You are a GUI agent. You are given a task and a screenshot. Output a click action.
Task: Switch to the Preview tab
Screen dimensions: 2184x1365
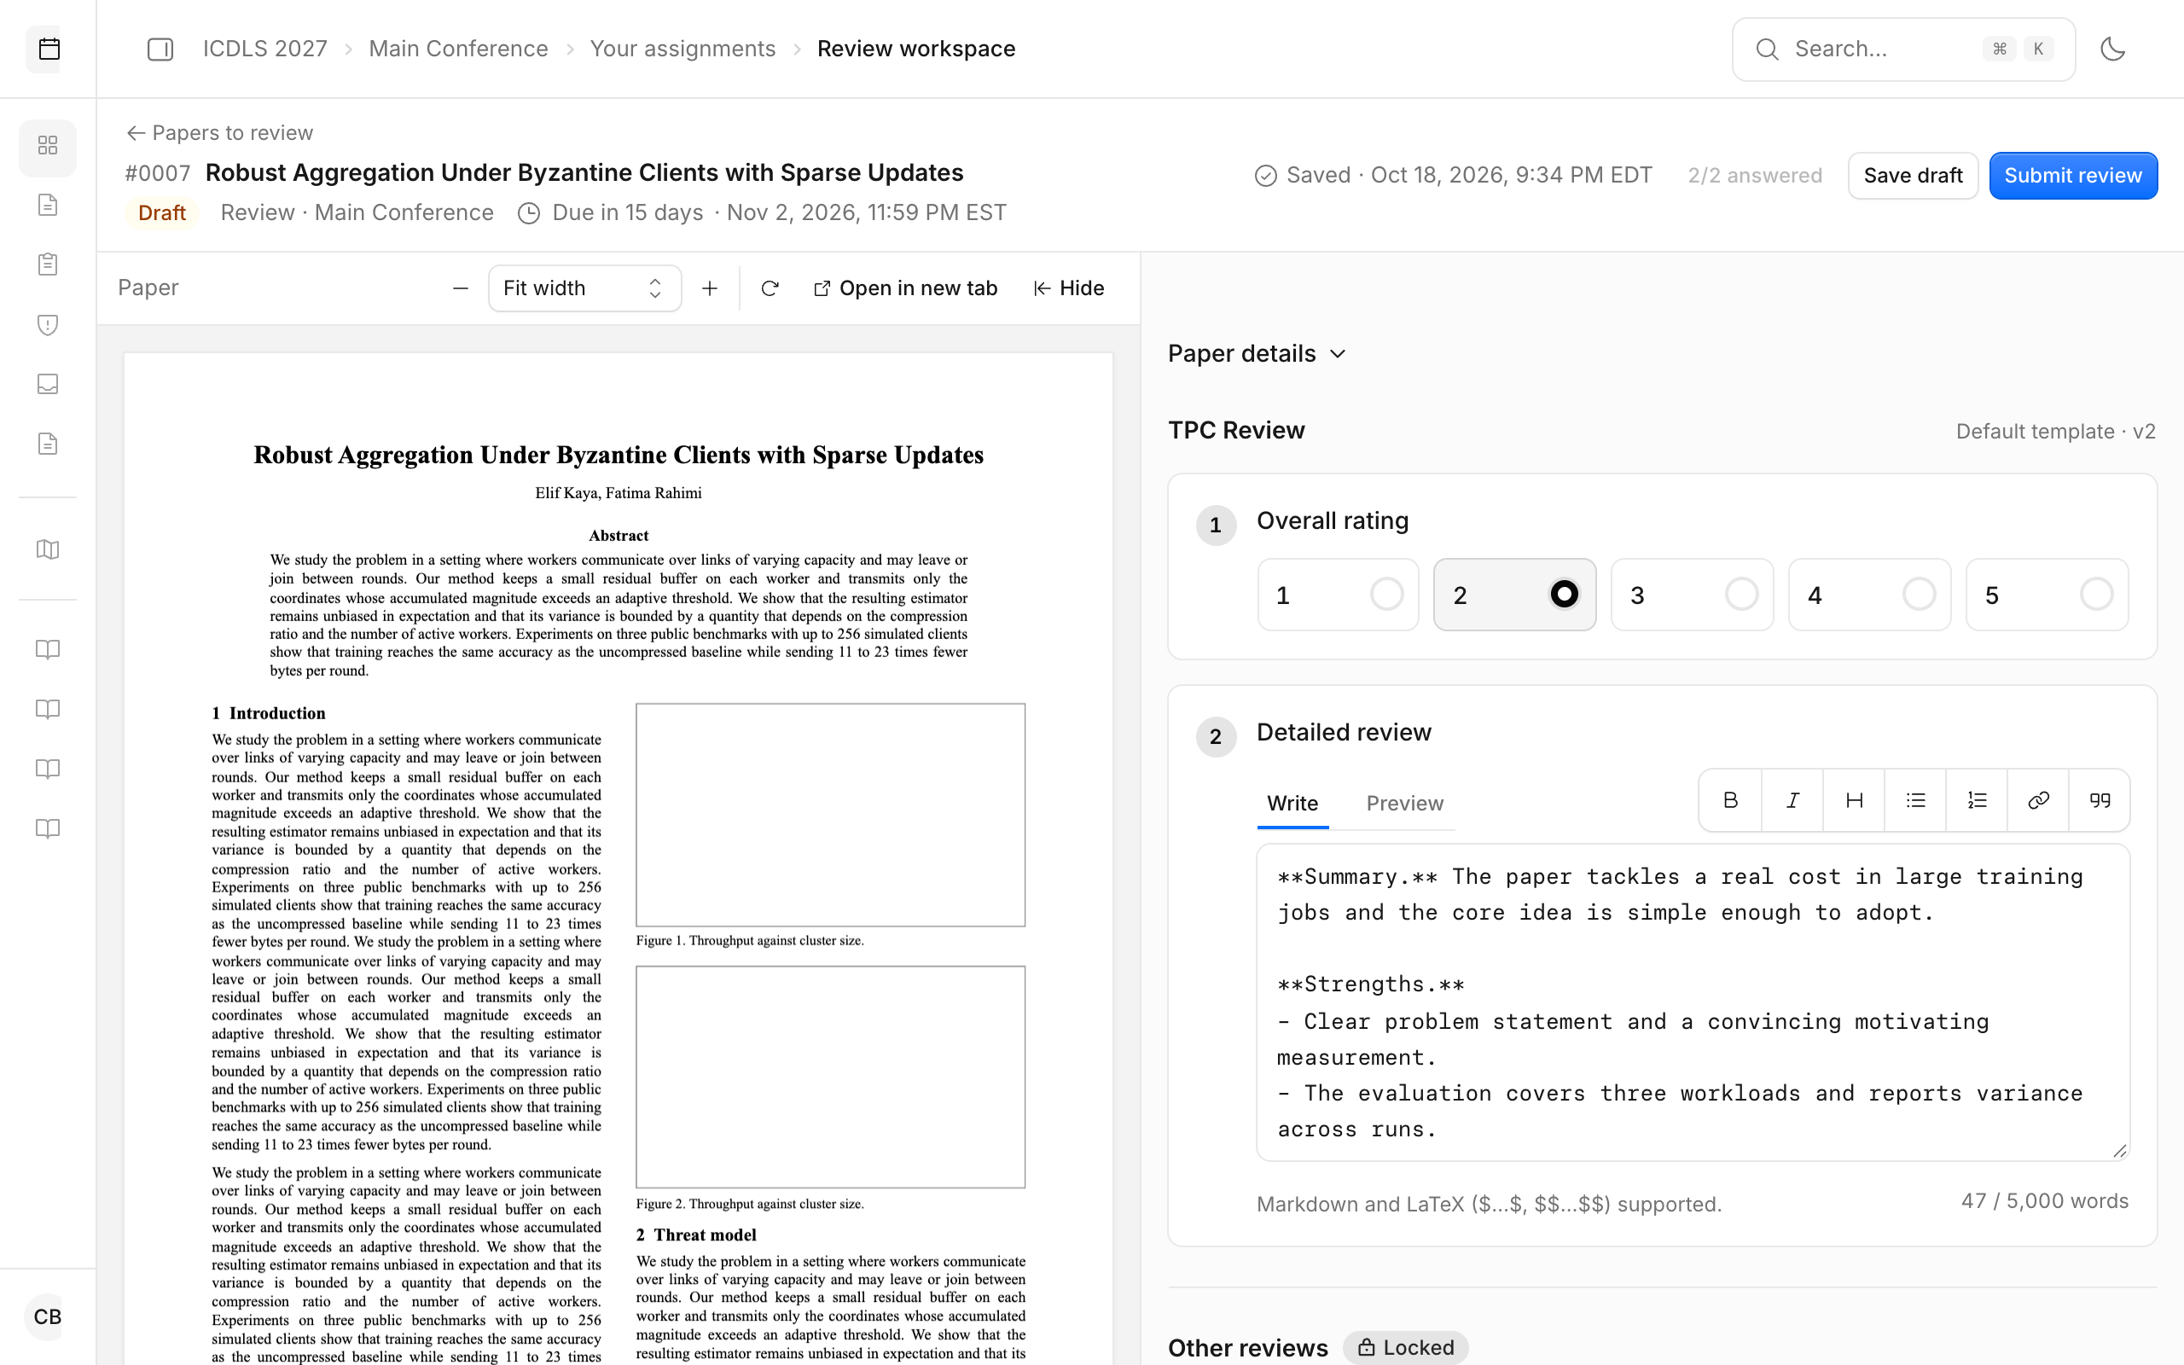tap(1404, 804)
